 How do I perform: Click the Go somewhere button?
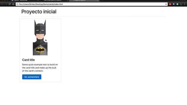click(x=32, y=77)
